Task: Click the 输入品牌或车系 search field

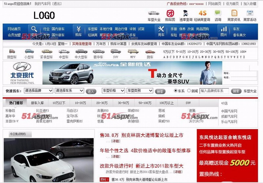Action: pyautogui.click(x=214, y=91)
